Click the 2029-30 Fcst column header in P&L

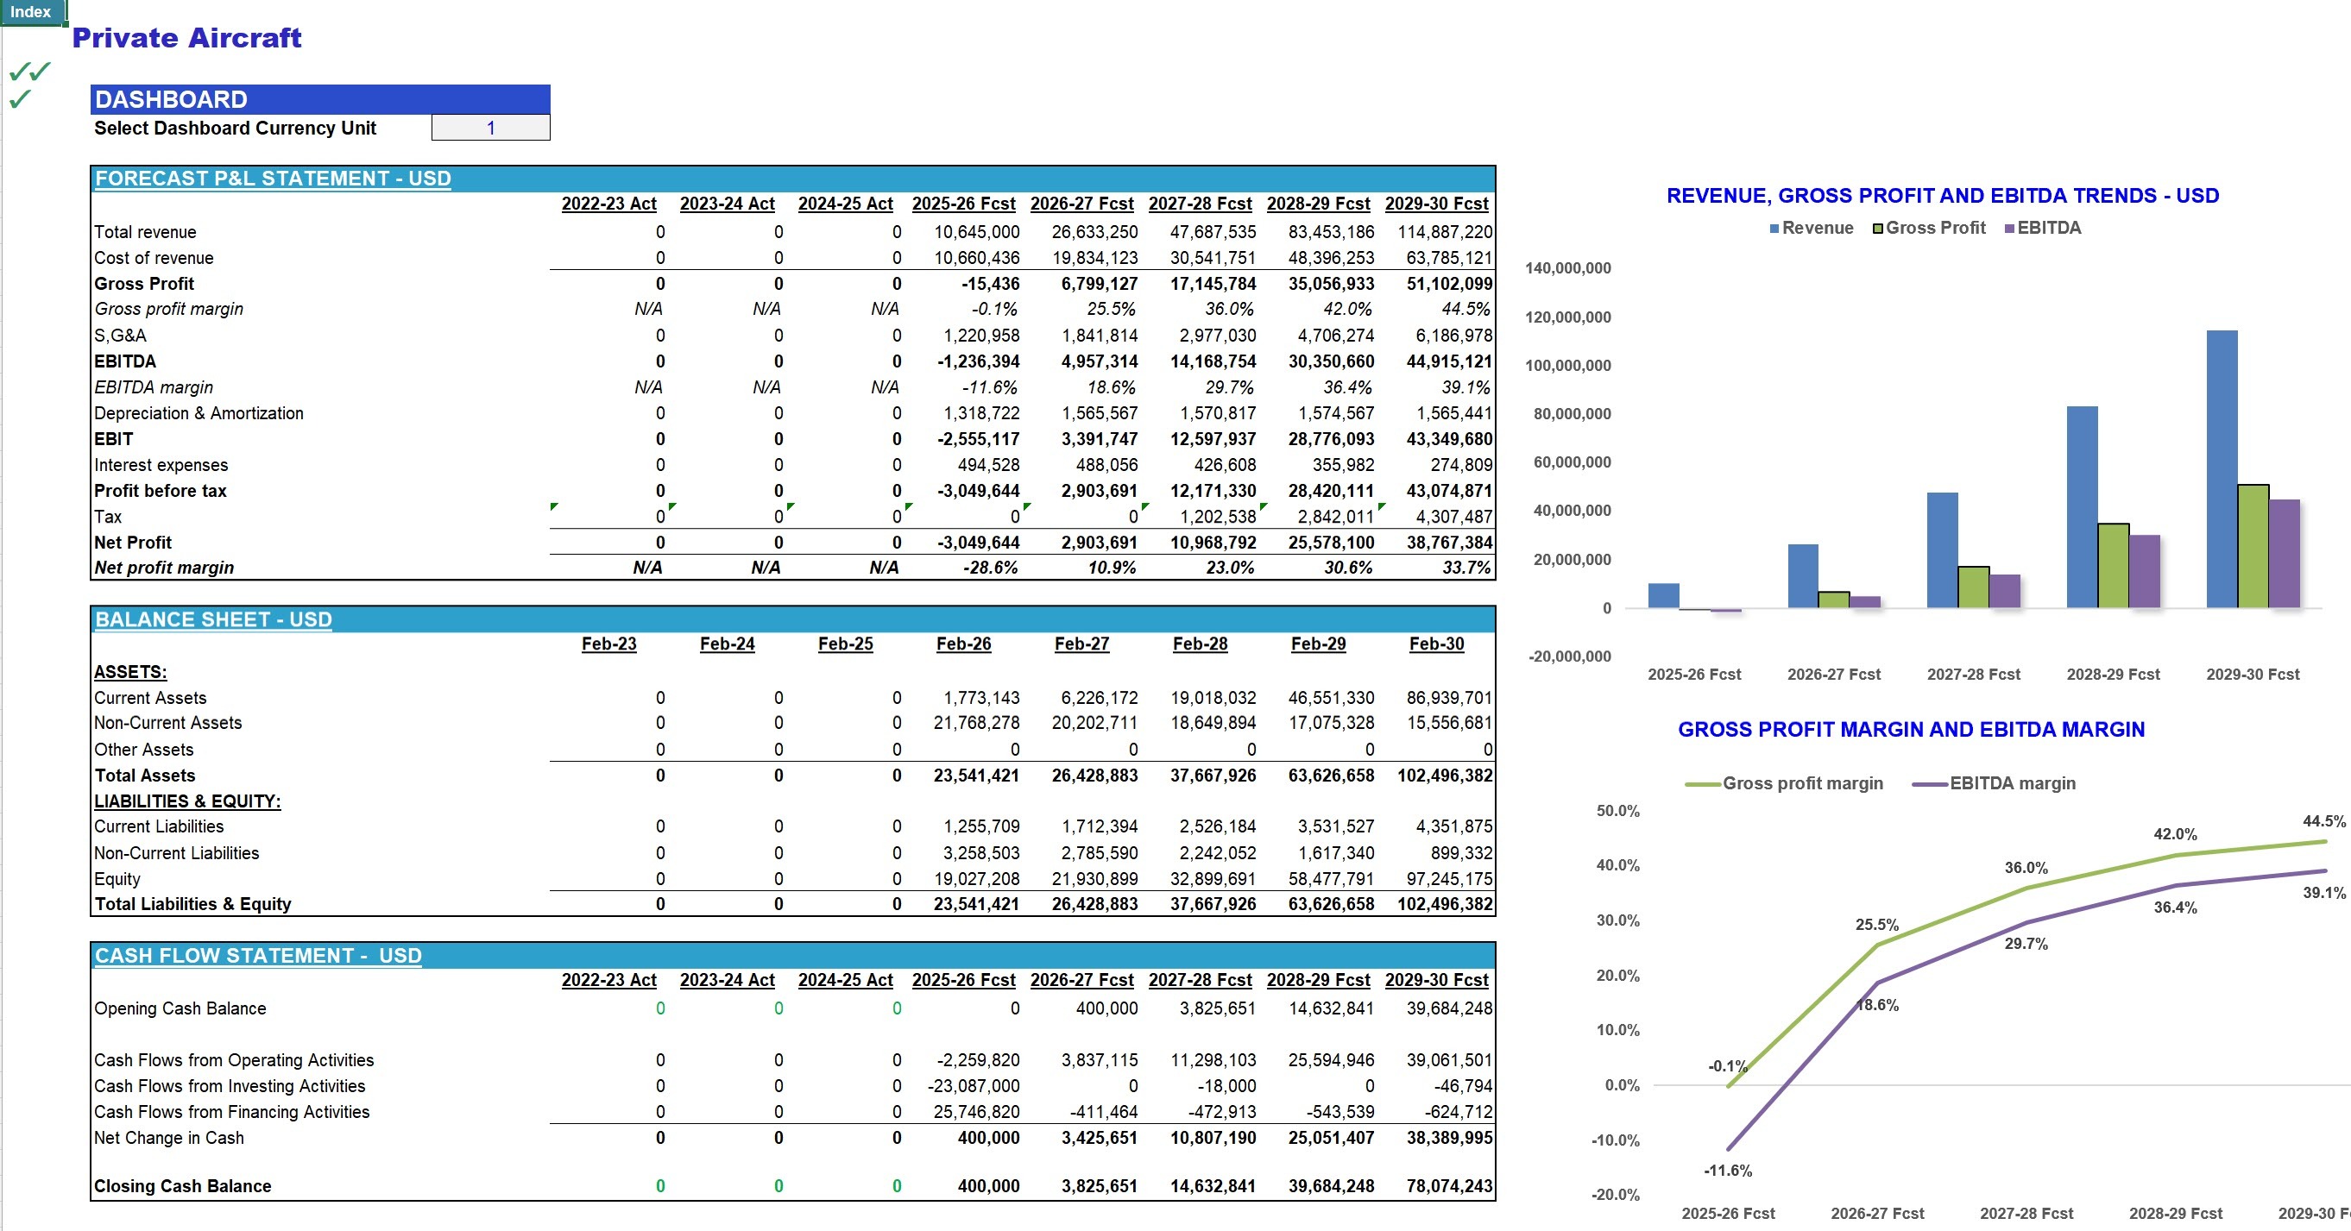tap(1436, 204)
